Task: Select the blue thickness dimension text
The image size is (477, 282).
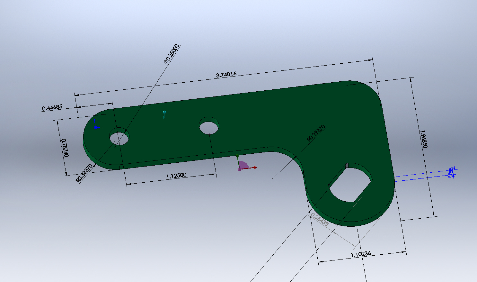Action: (x=451, y=172)
